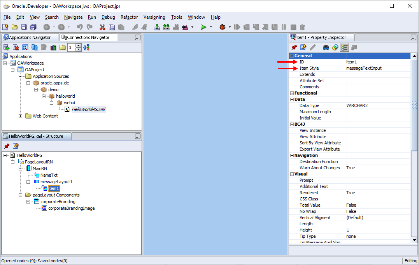Select the HelloWorldPG.xml - Structure tab
The image size is (419, 265).
tap(36, 136)
